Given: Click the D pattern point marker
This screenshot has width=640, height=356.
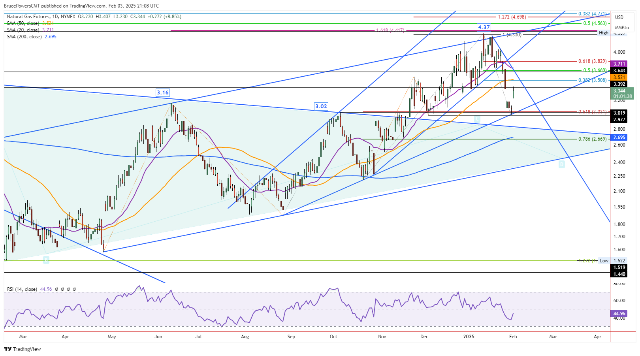Looking at the screenshot, I should coord(562,164).
